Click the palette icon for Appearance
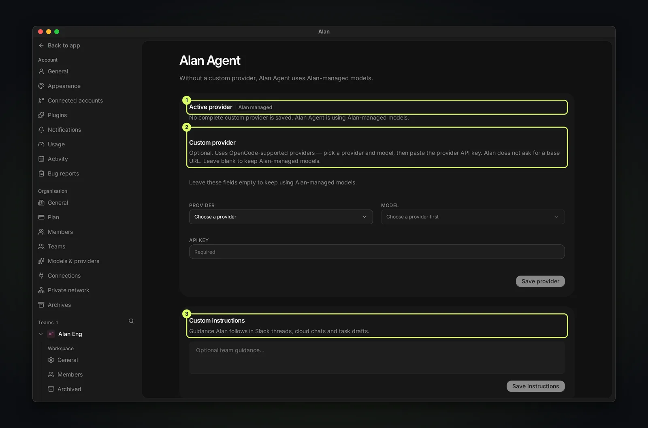The image size is (648, 428). [x=41, y=86]
